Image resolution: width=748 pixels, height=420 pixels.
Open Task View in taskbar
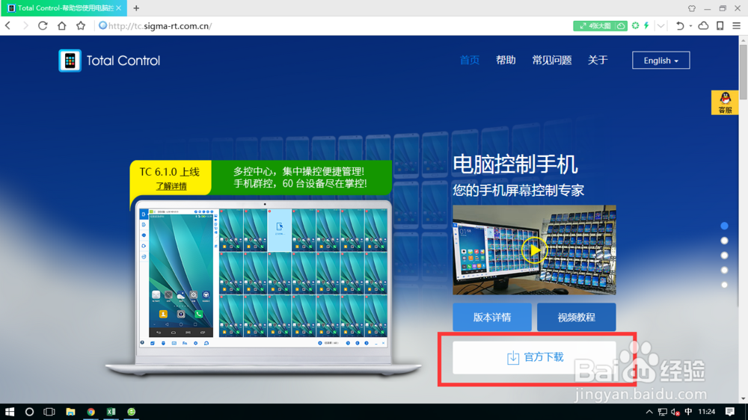coord(49,412)
